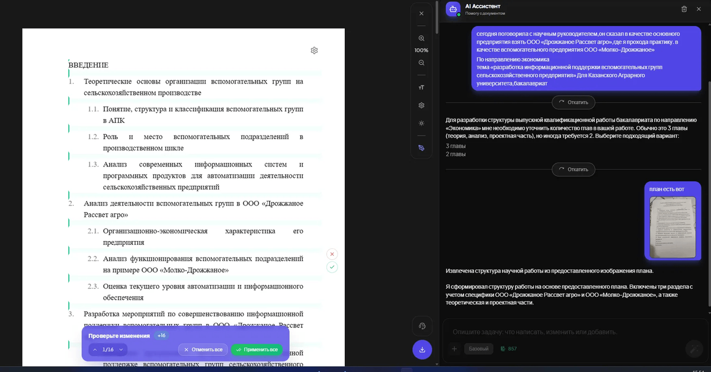Click heading 3 "Разработка мероприятий по совершенствованию"
Image resolution: width=711 pixels, height=372 pixels.
point(193,319)
